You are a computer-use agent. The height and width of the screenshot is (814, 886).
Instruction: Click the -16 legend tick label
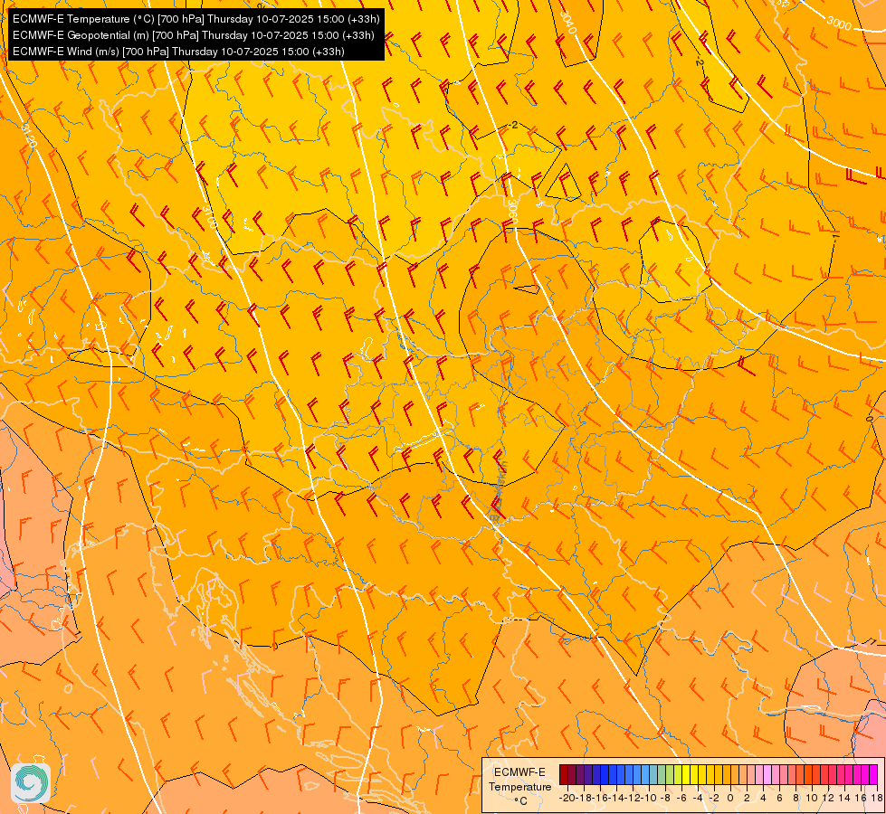coord(600,798)
